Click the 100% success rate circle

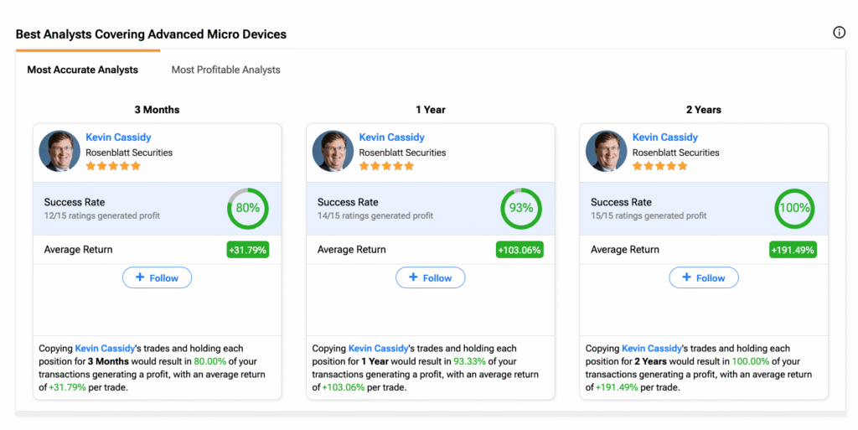click(x=794, y=209)
